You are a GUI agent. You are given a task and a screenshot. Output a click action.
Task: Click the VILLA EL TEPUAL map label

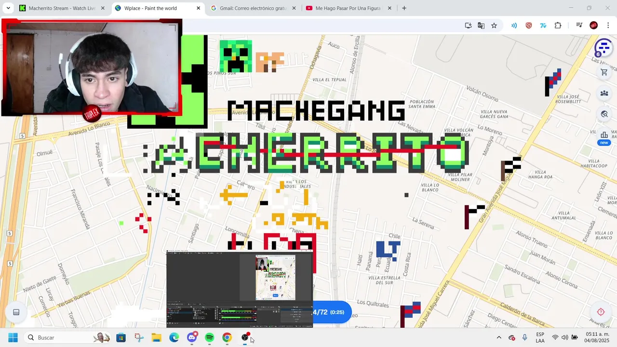pyautogui.click(x=329, y=80)
